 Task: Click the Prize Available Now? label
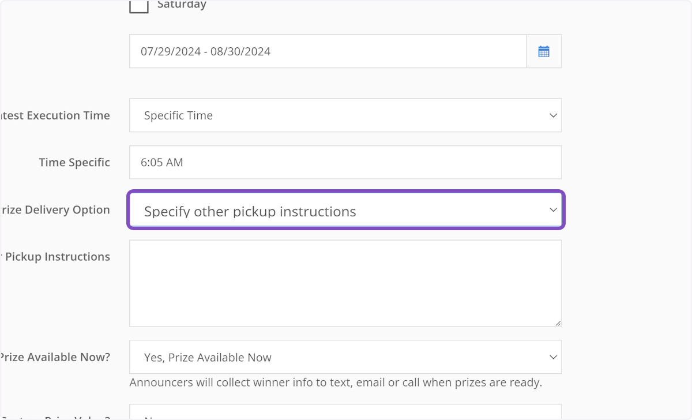tap(55, 357)
